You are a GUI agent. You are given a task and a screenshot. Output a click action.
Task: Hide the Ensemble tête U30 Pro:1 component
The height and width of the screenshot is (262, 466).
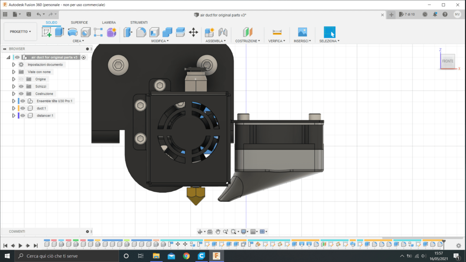tap(23, 101)
